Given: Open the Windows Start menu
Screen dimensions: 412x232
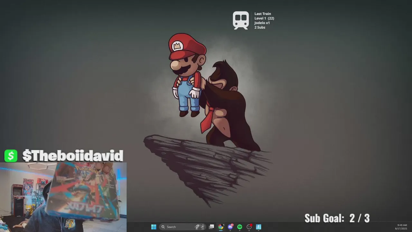Looking at the screenshot, I should coord(154,227).
